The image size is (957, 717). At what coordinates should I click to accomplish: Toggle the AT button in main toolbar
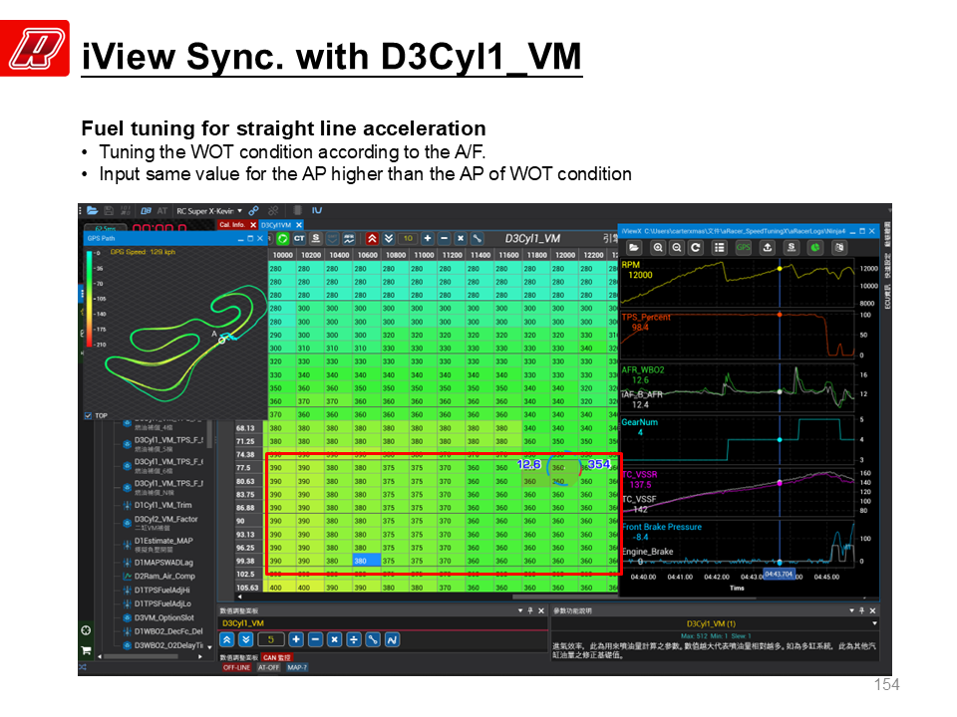pyautogui.click(x=161, y=211)
